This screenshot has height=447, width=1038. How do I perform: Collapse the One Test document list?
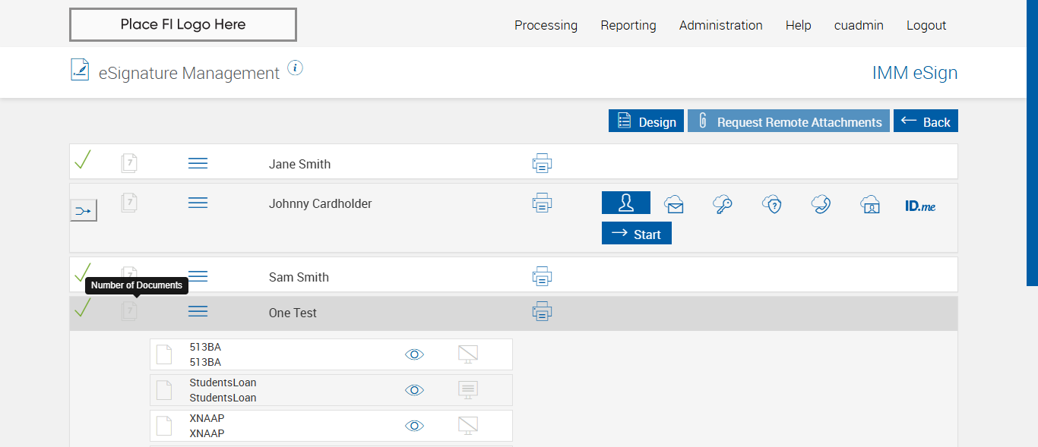[x=198, y=312]
